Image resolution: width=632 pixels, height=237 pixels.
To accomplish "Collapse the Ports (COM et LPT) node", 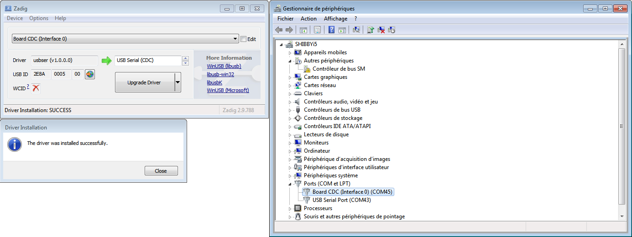I will coord(290,184).
